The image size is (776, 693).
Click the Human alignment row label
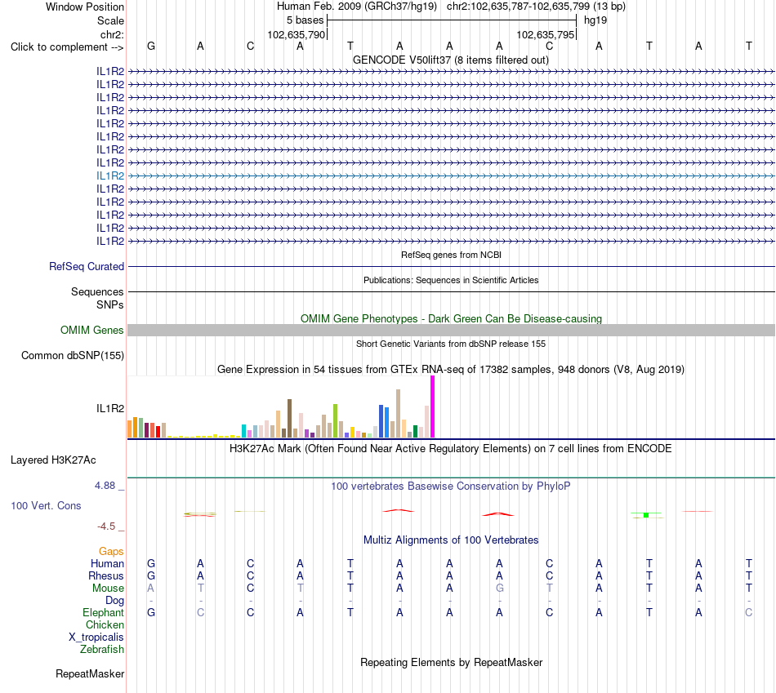[x=107, y=563]
